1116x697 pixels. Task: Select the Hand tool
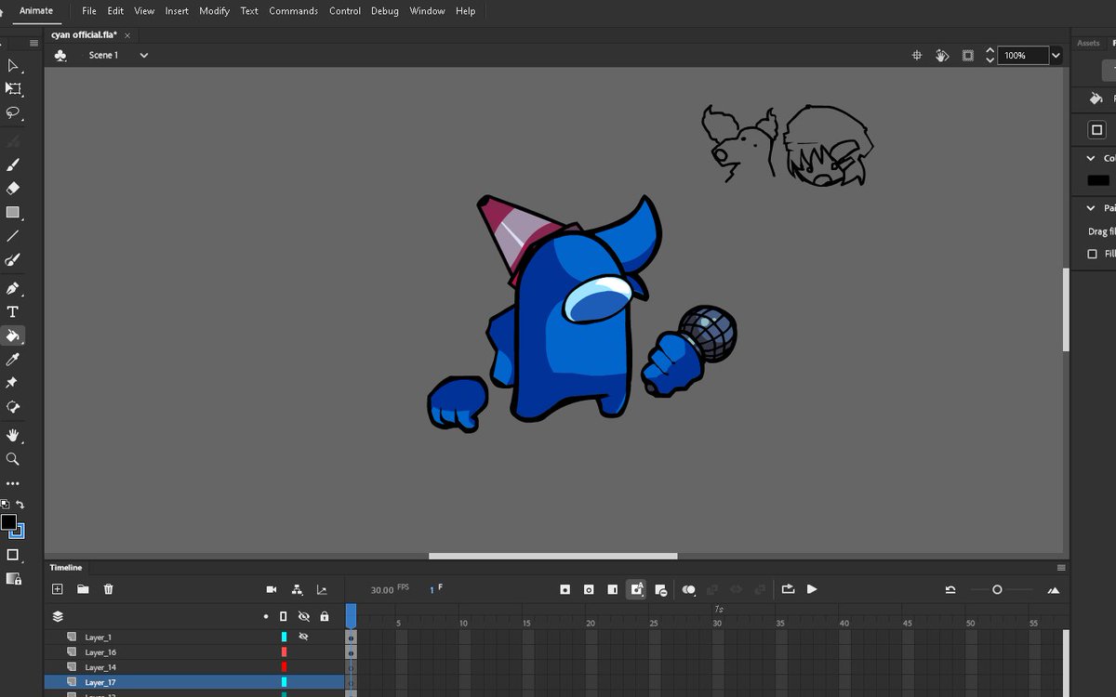(x=13, y=435)
